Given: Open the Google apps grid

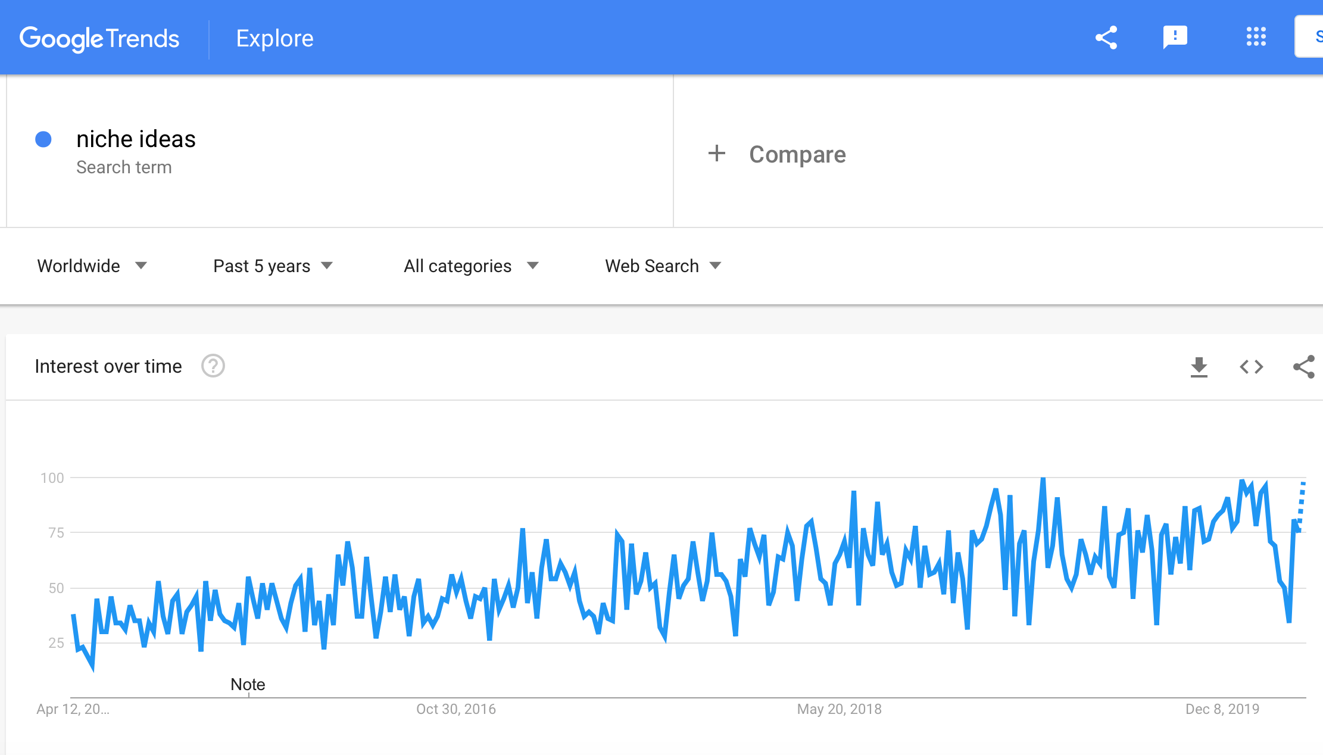Looking at the screenshot, I should pos(1256,37).
